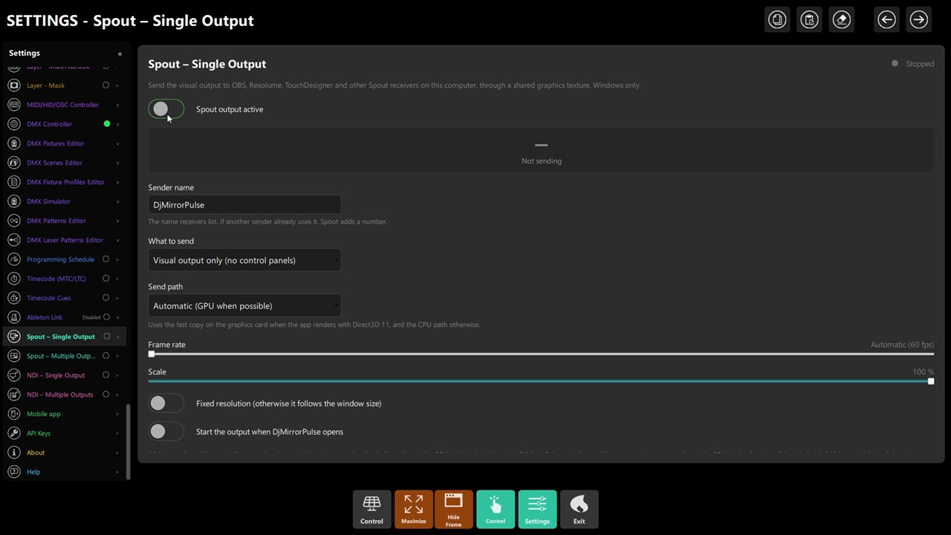Open Spout – Multiple Outputs settings

tap(62, 356)
